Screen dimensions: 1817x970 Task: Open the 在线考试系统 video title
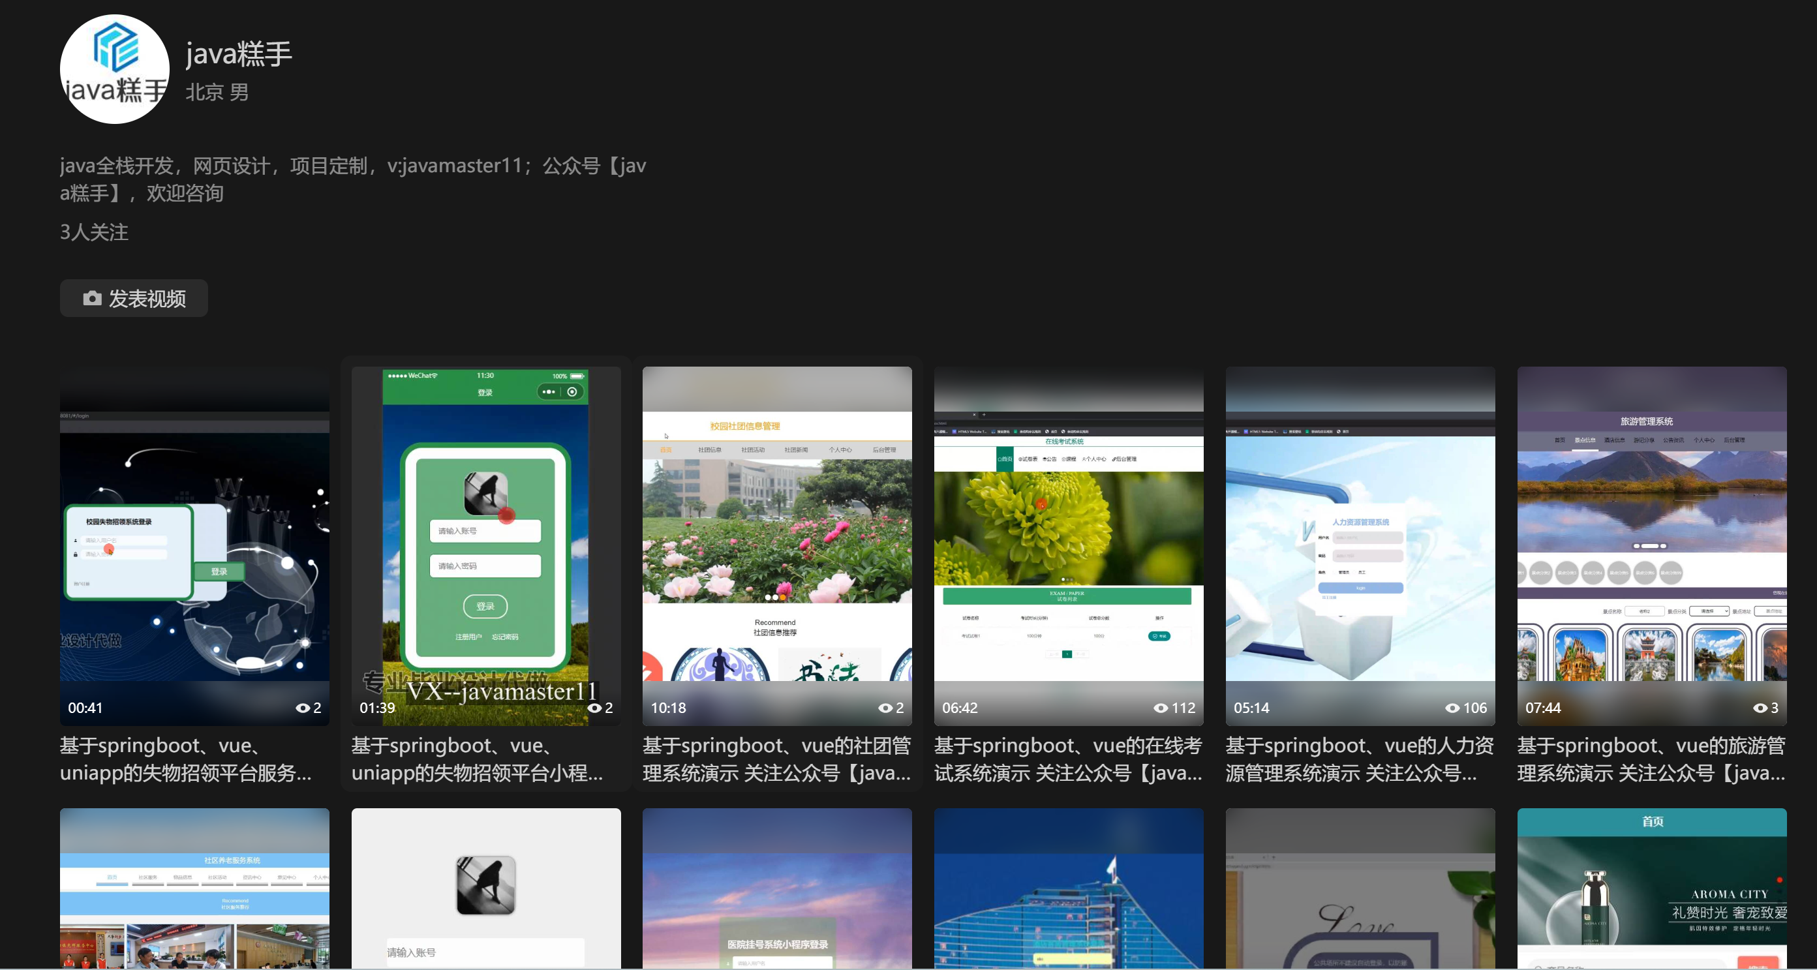tap(1068, 759)
